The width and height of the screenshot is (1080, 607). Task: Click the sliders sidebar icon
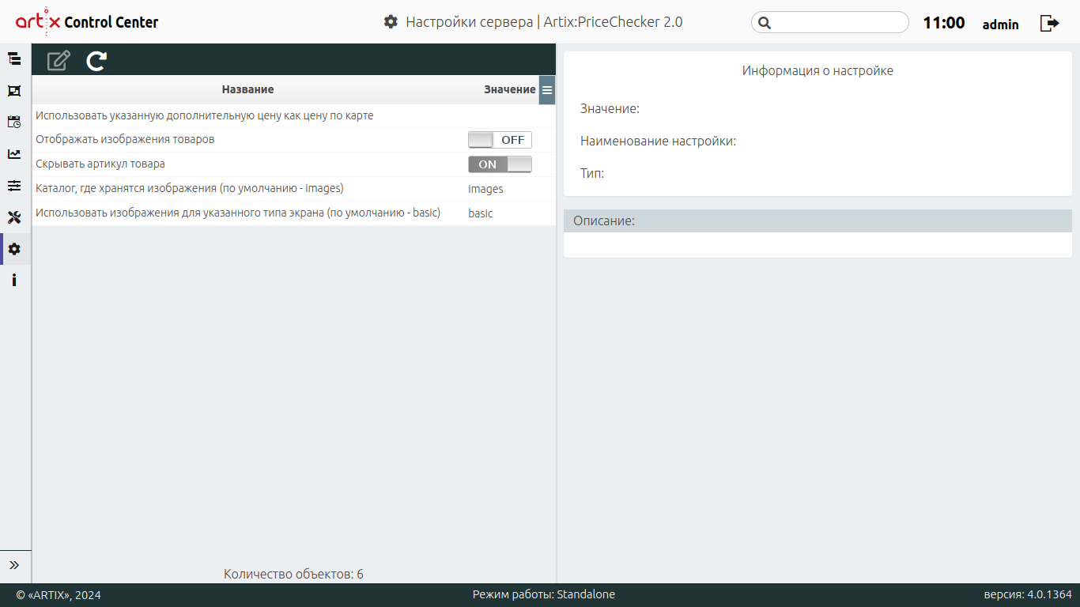[x=14, y=186]
